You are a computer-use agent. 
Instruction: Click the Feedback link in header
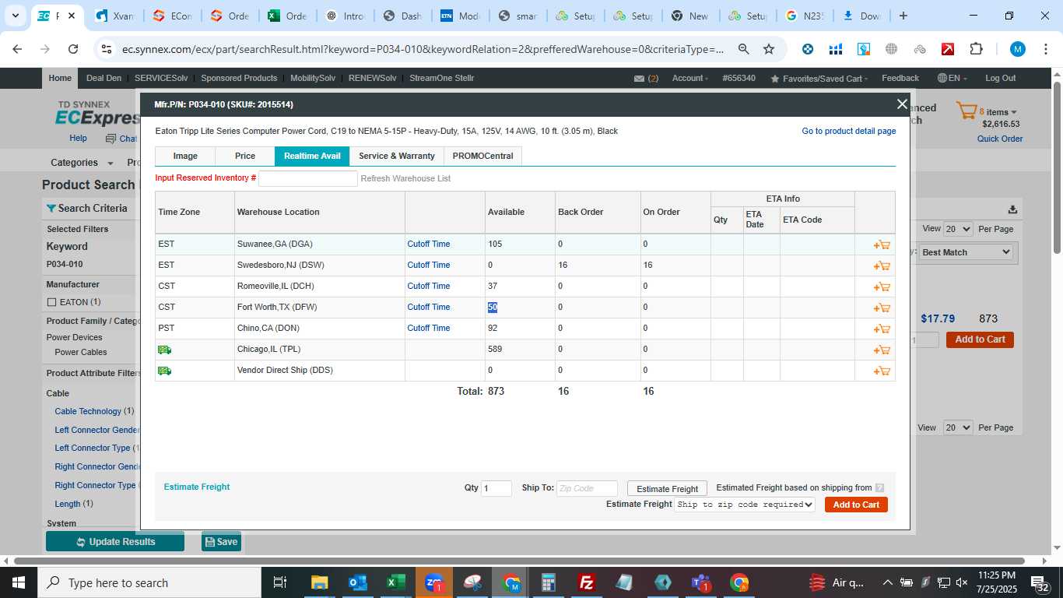coord(900,78)
